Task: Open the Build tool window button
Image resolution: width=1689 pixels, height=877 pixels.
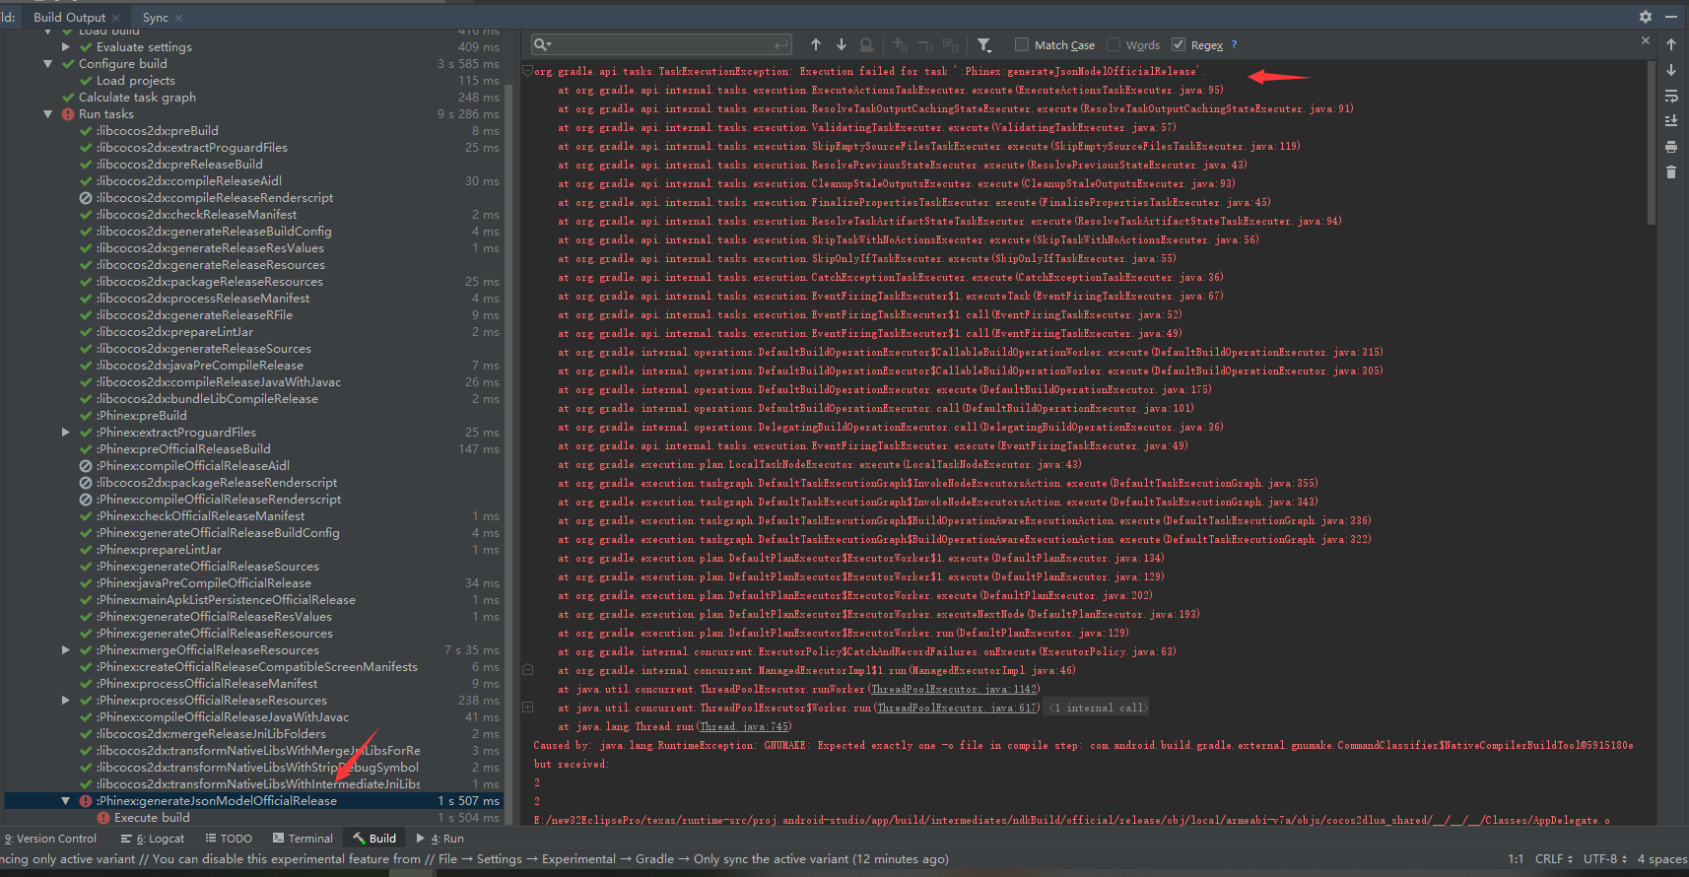Action: (x=374, y=839)
